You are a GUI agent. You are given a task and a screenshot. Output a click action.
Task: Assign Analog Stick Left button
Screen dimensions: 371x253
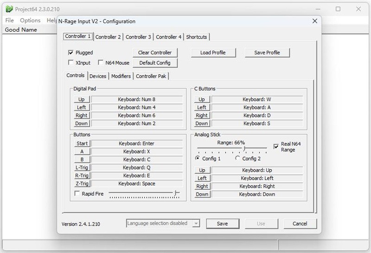click(x=202, y=178)
